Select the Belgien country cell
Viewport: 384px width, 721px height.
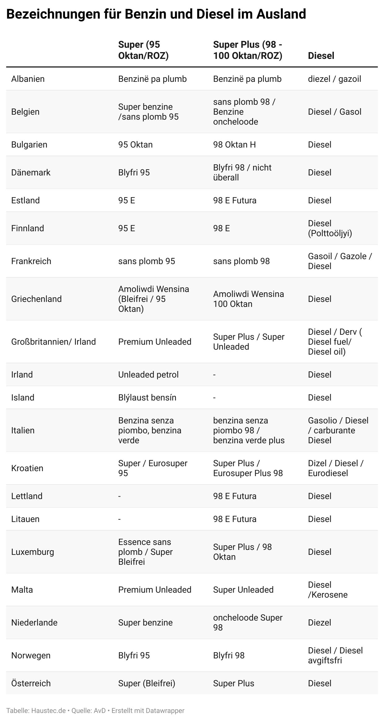[25, 112]
